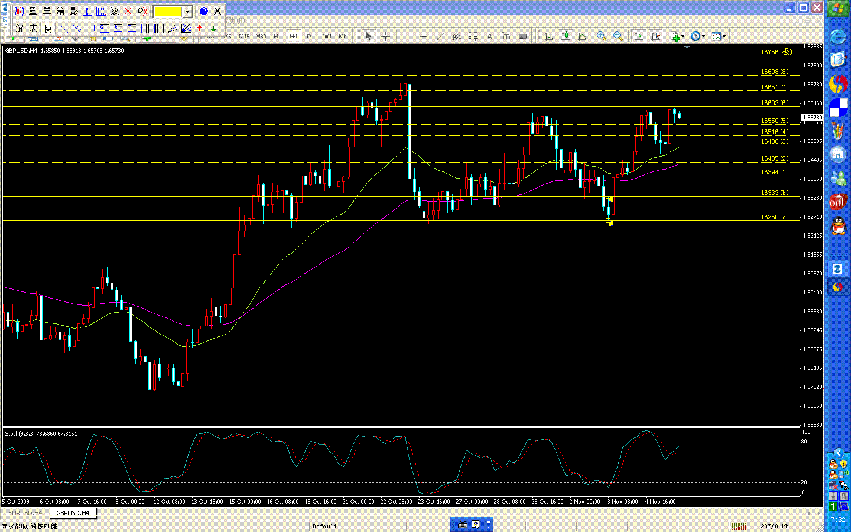
Task: Select the text label T tool
Action: pyautogui.click(x=506, y=36)
